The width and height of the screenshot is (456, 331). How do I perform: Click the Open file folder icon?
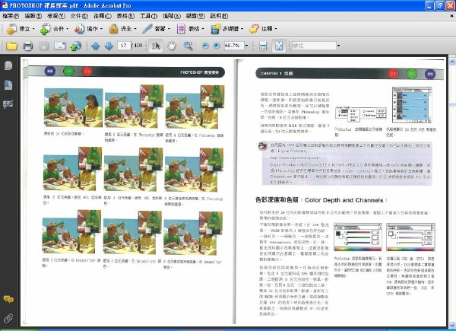pos(11,46)
